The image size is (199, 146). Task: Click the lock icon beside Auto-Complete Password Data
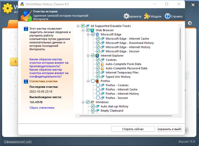click(x=102, y=68)
